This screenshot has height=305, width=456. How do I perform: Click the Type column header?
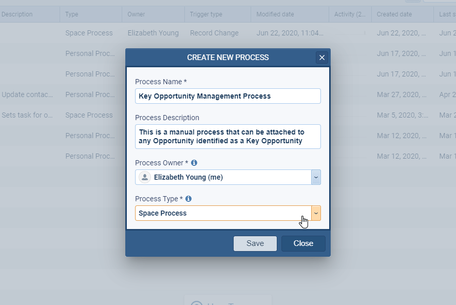(x=72, y=15)
